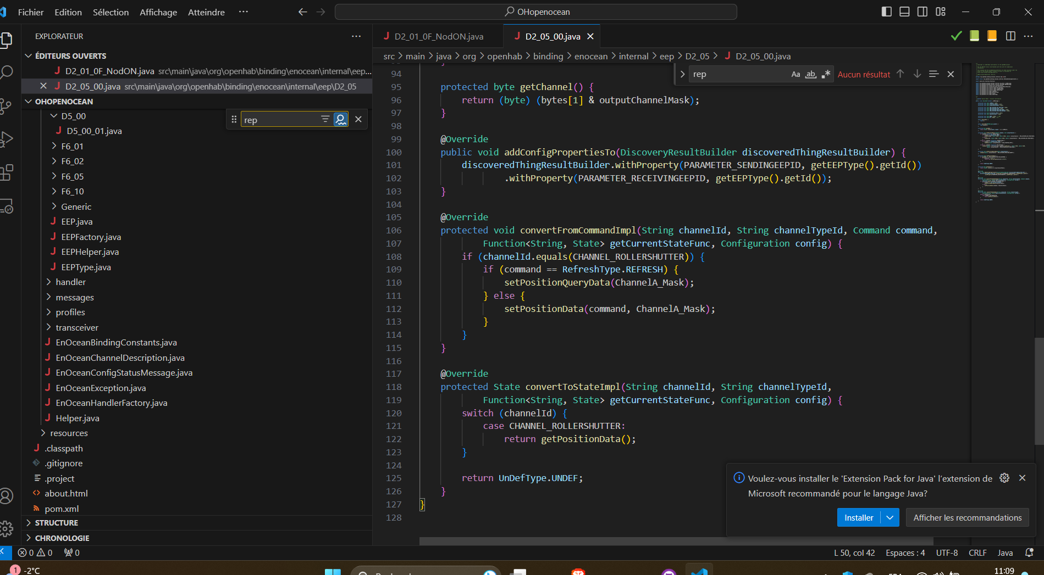The image size is (1044, 575).
Task: Toggle filter mode in explorer search box
Action: click(325, 119)
